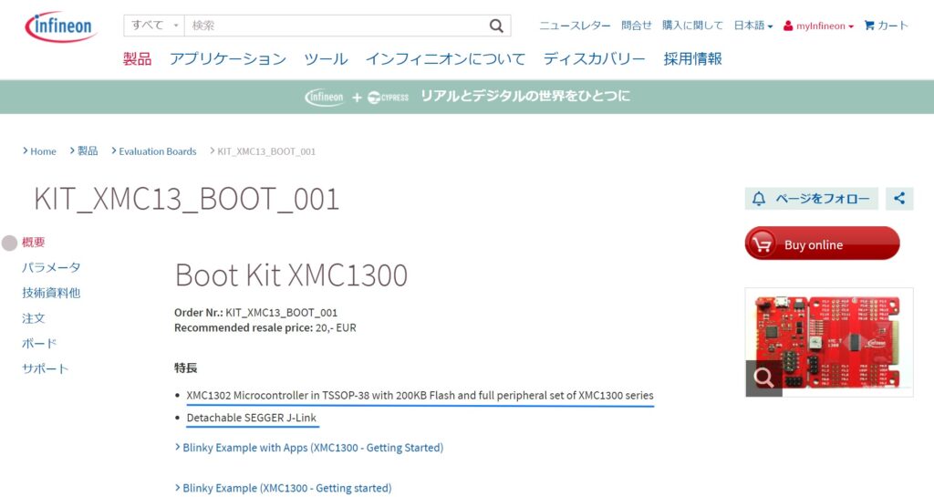
Task: Select サポート in the side navigation
Action: coord(46,368)
